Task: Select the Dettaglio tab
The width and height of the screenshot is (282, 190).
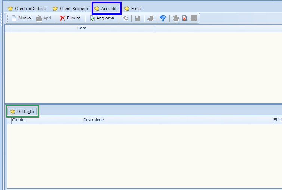Action: tap(22, 111)
